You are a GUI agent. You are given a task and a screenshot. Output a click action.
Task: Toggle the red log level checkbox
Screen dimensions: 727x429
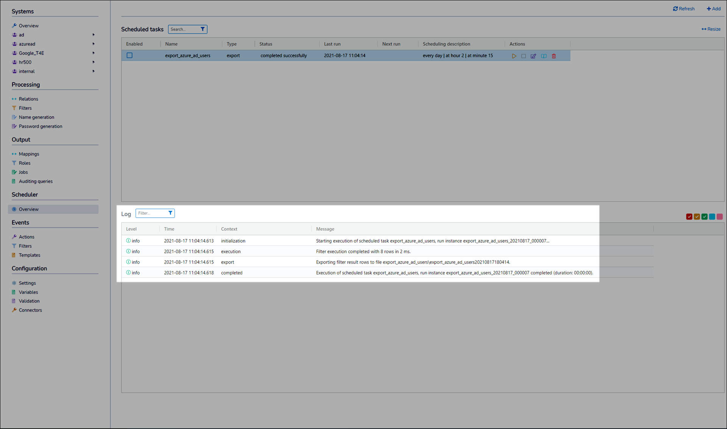coord(689,217)
